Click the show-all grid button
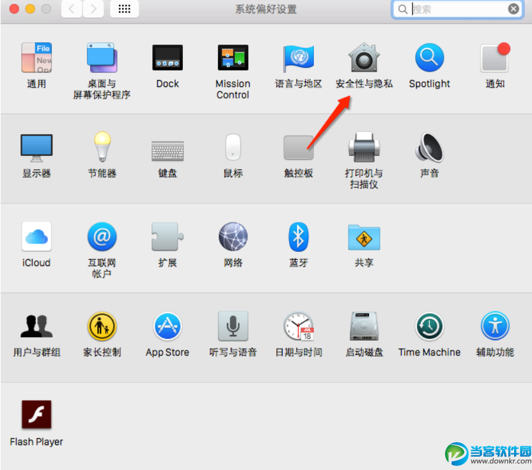Screen dimensions: 532x470 click(x=124, y=9)
